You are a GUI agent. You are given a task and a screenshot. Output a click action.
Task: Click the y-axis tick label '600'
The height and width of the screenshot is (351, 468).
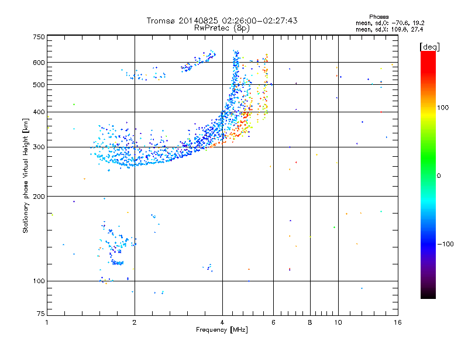point(39,63)
